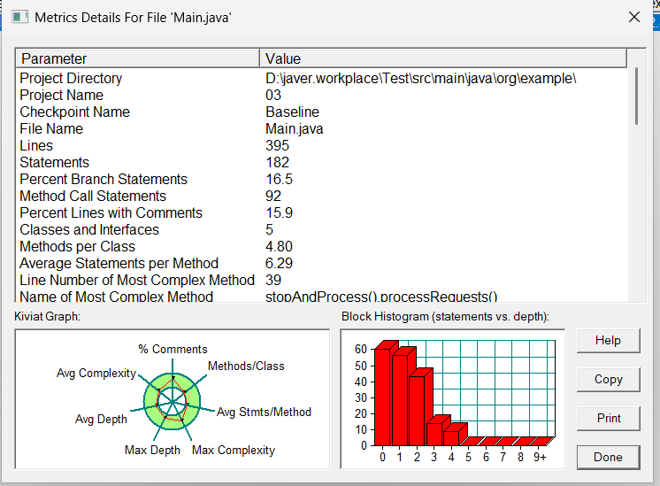Click the depth 2 histogram bar
This screenshot has height=486, width=660.
point(417,411)
